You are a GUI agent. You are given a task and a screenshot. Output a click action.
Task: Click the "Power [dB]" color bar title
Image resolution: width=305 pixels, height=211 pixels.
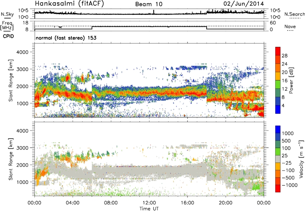click(291, 80)
